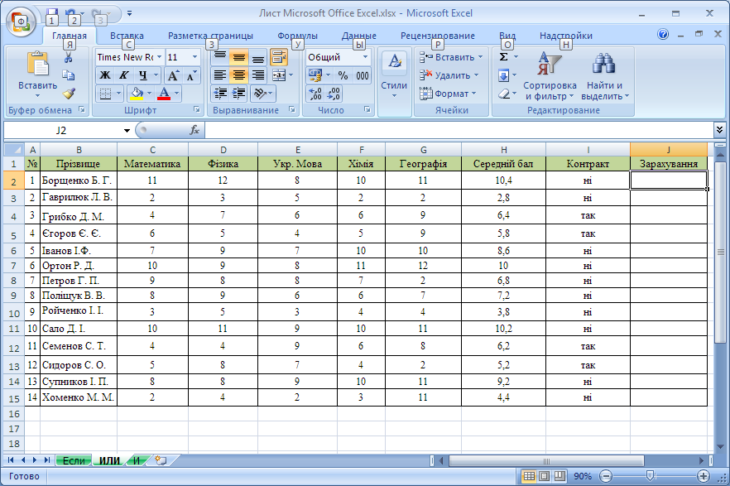The image size is (730, 486).
Task: Center text horizontally
Action: pyautogui.click(x=239, y=75)
